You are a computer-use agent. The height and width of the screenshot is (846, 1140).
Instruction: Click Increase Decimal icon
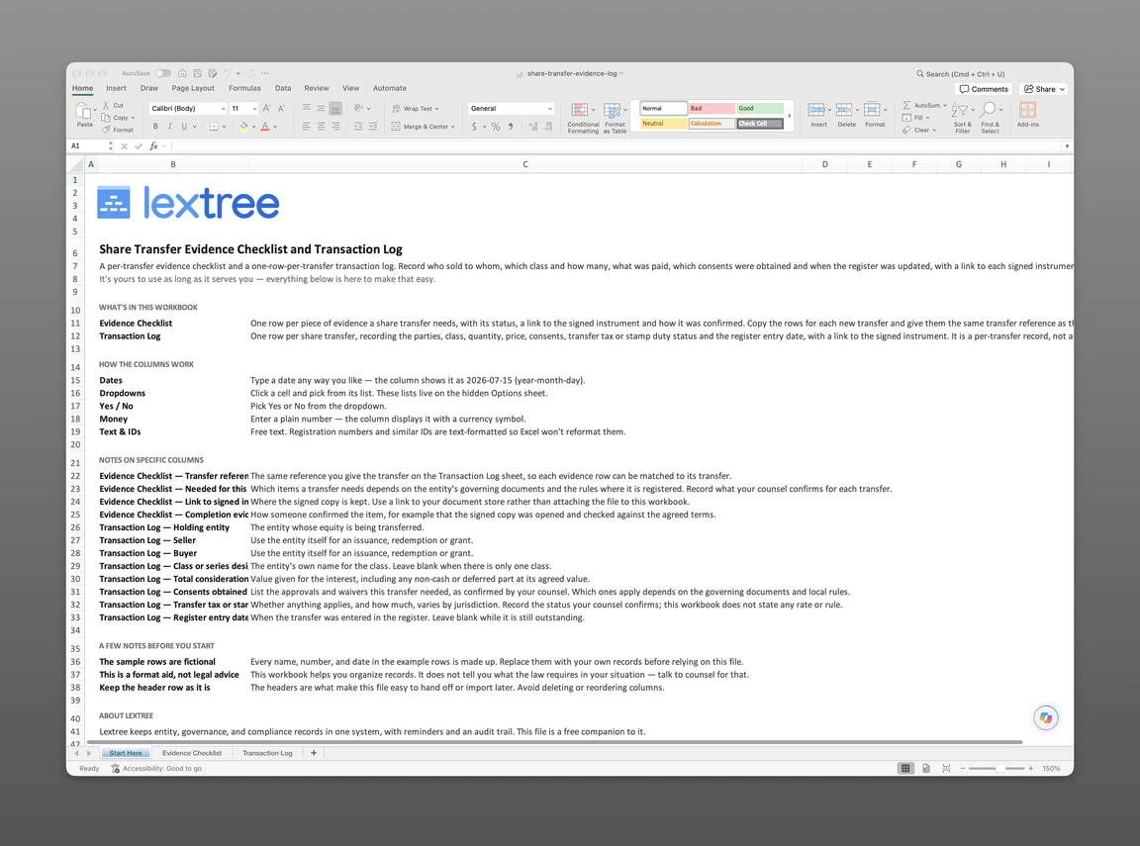pos(533,127)
